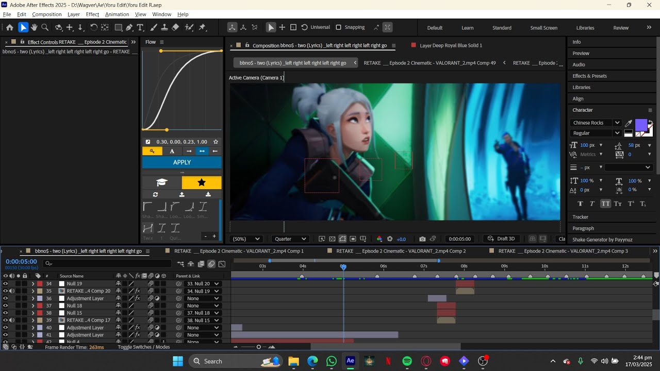The height and width of the screenshot is (371, 660).
Task: Select the Home icon in the toolbar
Action: (x=9, y=27)
